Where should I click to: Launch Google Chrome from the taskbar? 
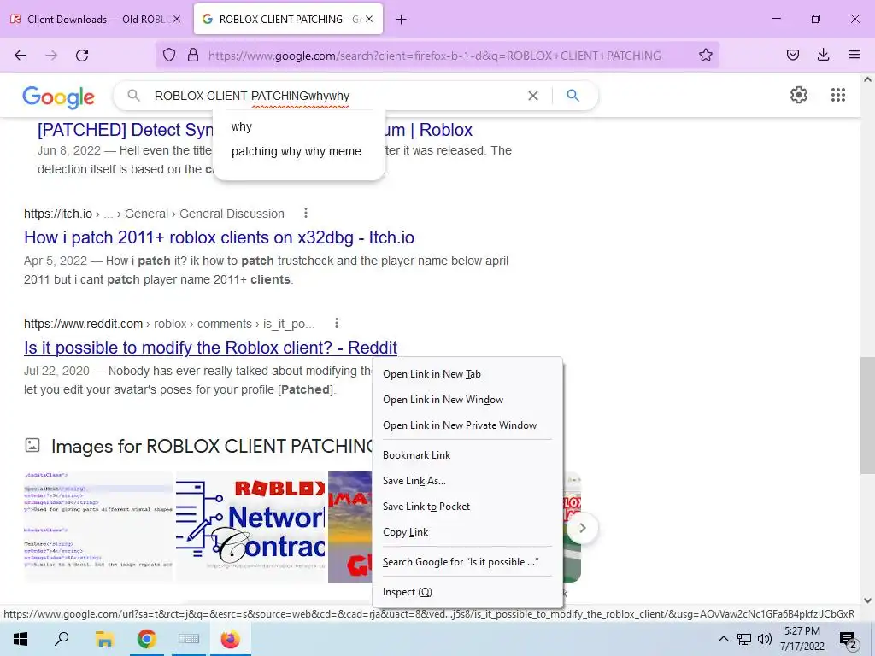point(146,639)
